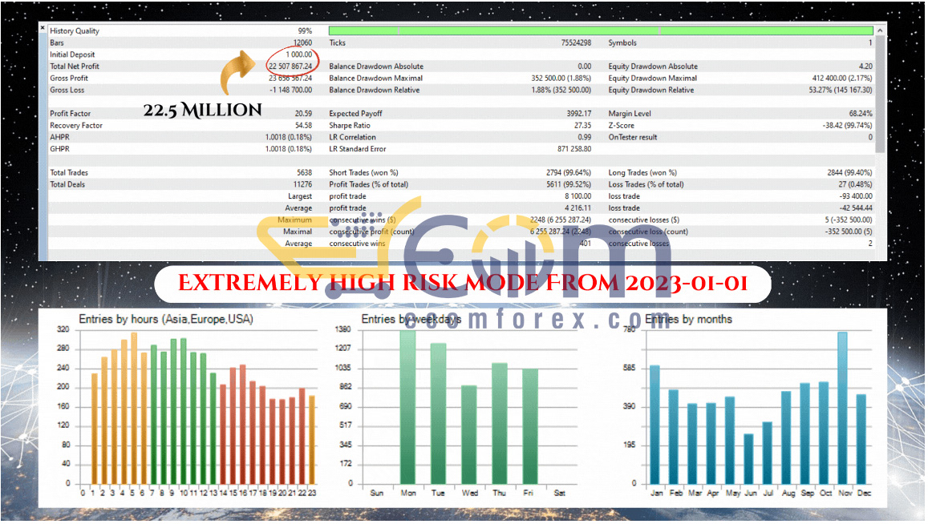Image resolution: width=928 pixels, height=524 pixels.
Task: Click the Loss Trades (% of total) value
Action: [x=855, y=184]
